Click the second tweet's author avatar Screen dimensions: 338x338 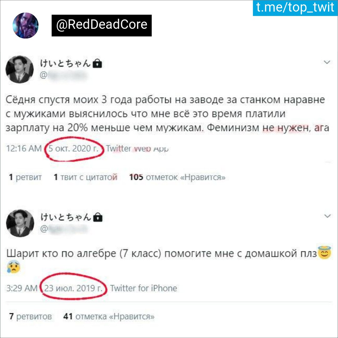point(20,223)
